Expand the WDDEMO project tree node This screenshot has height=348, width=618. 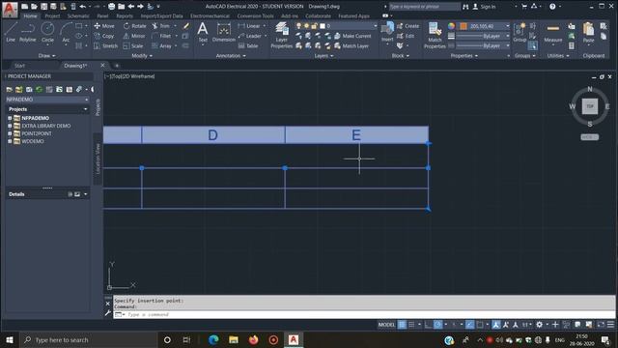pyautogui.click(x=10, y=141)
